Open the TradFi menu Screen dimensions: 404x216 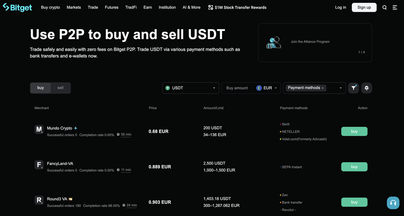click(x=131, y=8)
